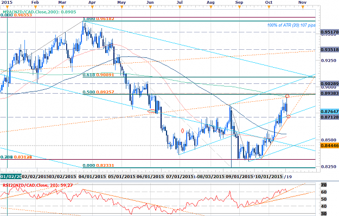The image size is (339, 216).
Task: Click the RSI 40 level value
Action: [x=324, y=206]
